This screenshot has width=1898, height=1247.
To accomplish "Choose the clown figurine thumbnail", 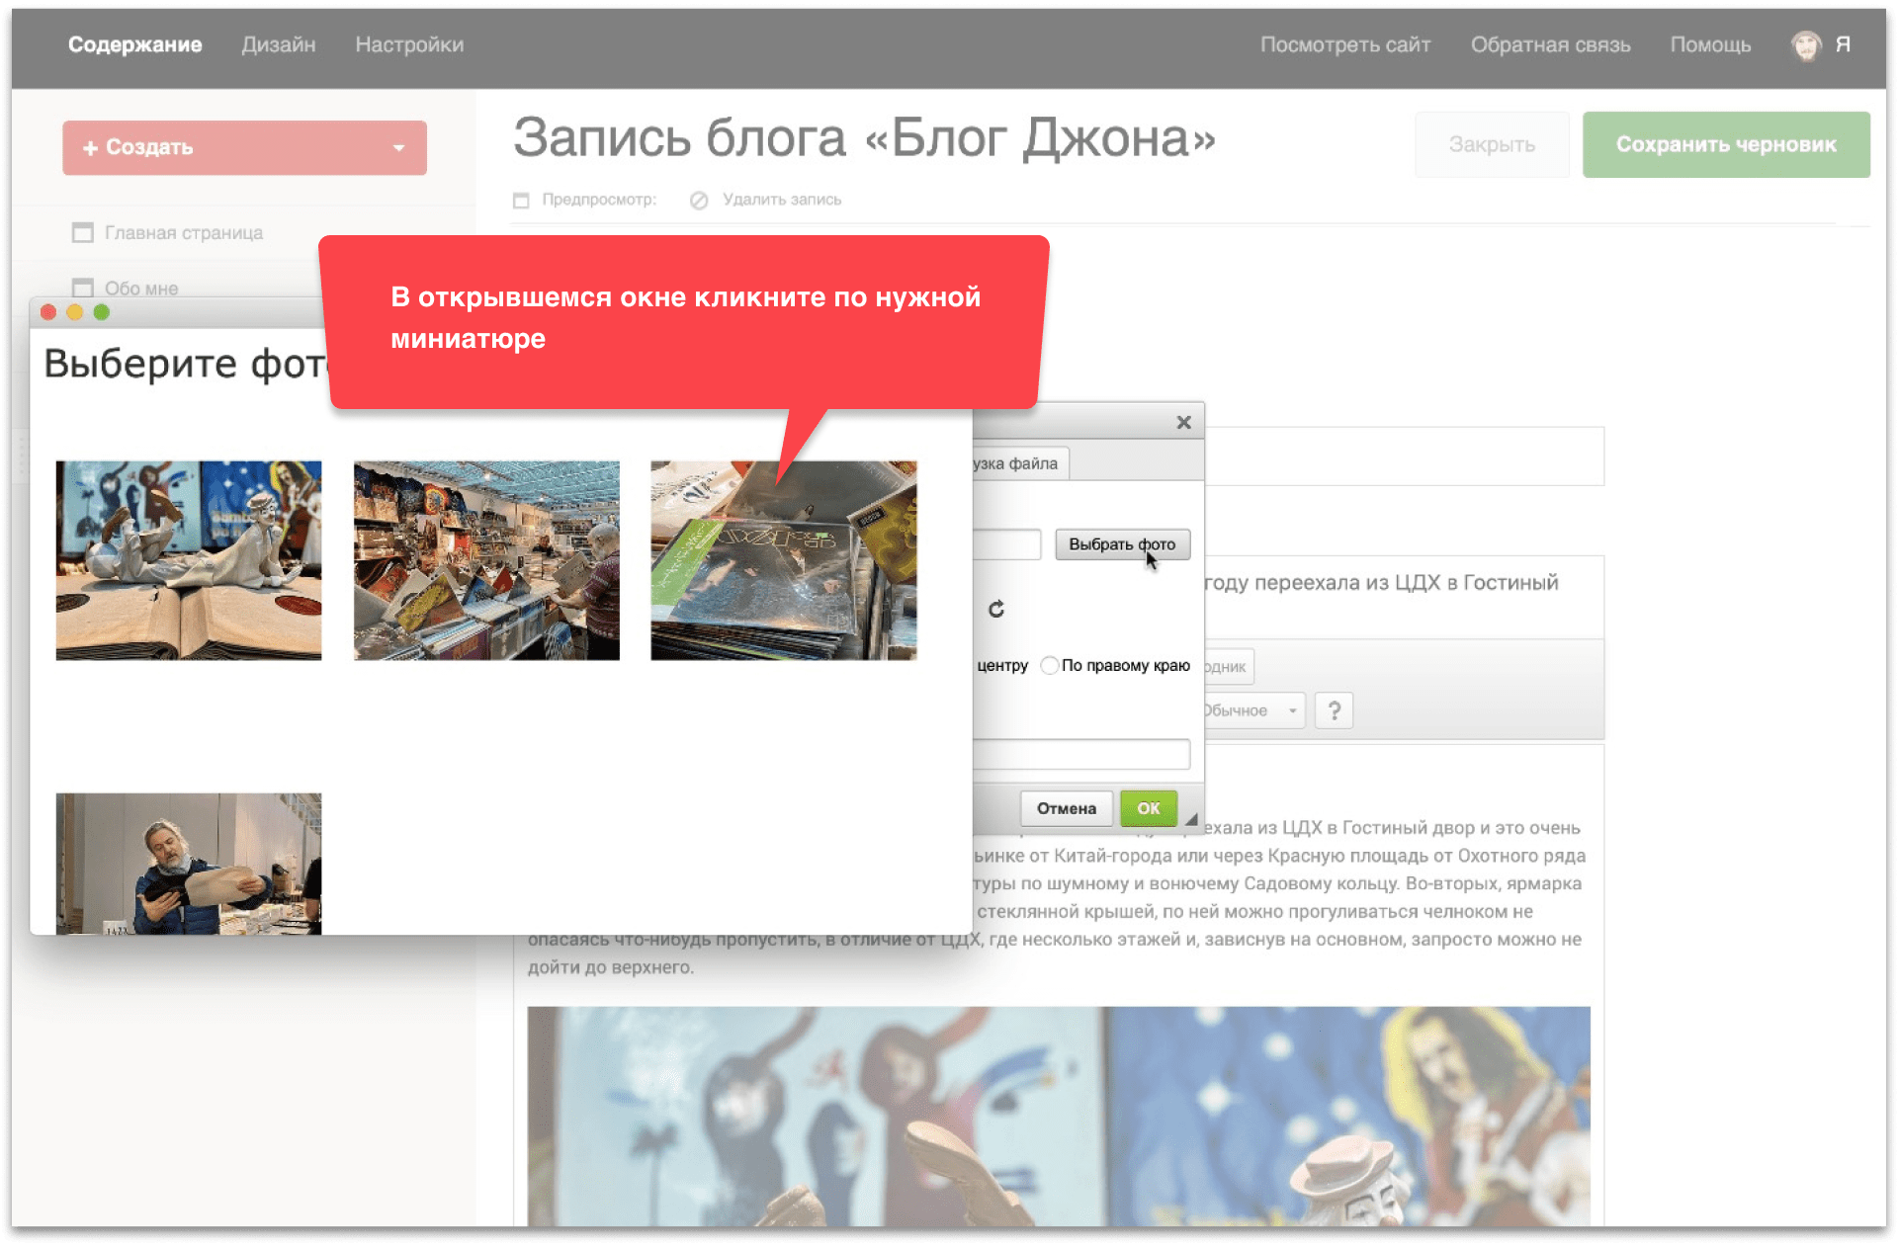I will point(188,560).
